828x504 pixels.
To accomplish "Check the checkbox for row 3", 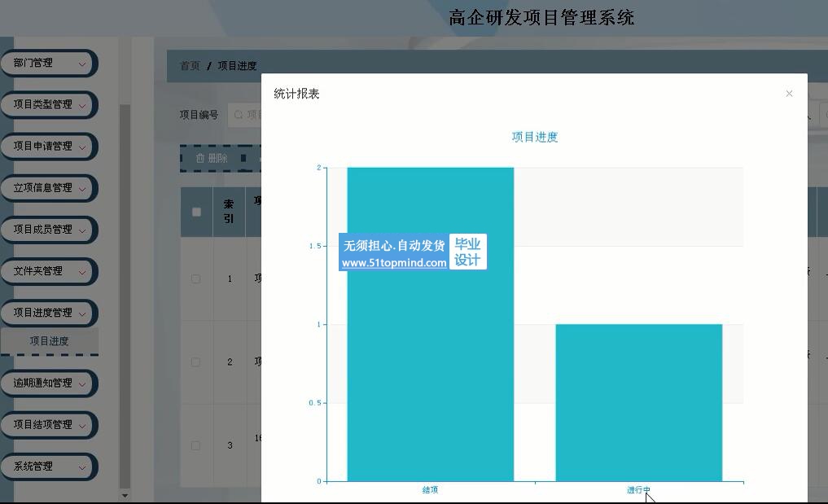I will 196,445.
